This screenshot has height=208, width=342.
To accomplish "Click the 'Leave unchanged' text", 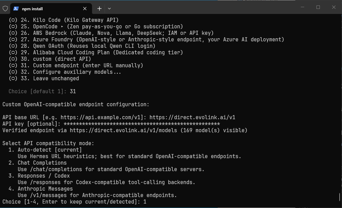I will click(x=56, y=79).
